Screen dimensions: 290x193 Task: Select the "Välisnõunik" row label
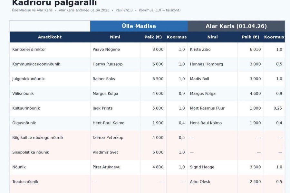tap(23, 94)
